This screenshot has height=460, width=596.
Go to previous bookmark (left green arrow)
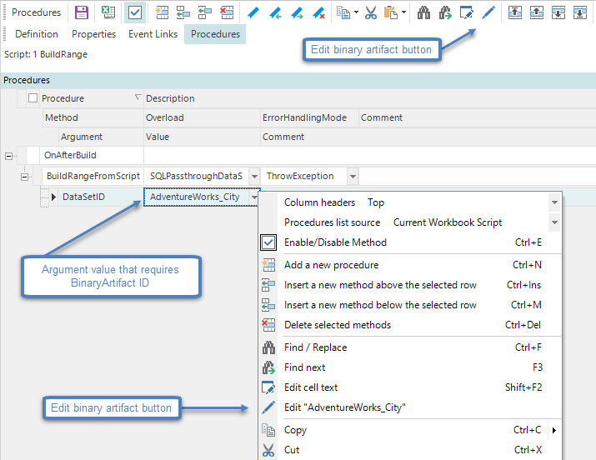point(275,12)
